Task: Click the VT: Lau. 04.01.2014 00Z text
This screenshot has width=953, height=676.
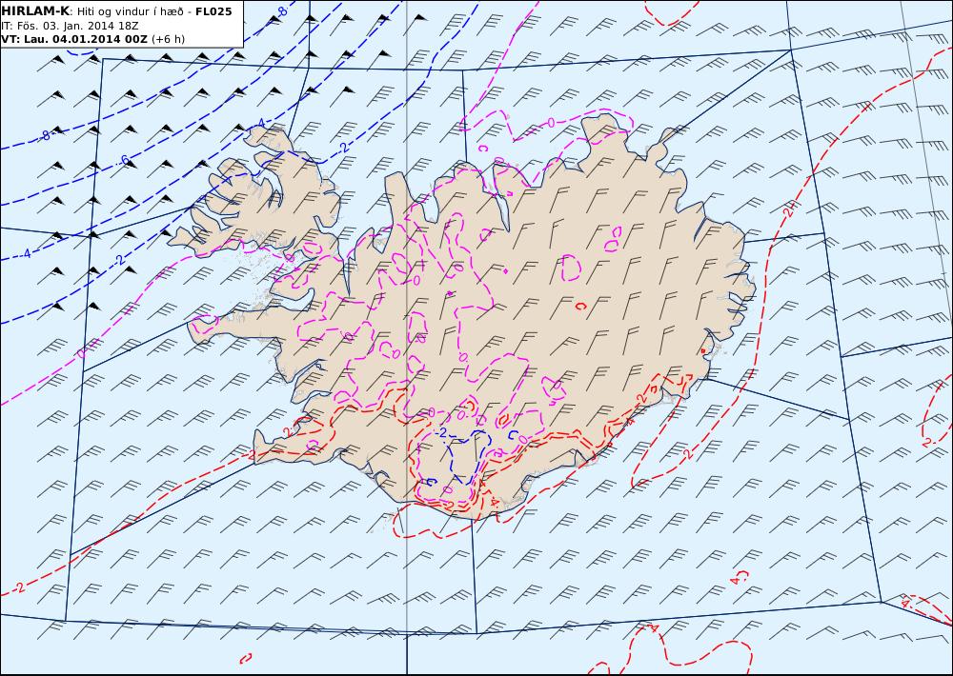Action: [x=74, y=39]
